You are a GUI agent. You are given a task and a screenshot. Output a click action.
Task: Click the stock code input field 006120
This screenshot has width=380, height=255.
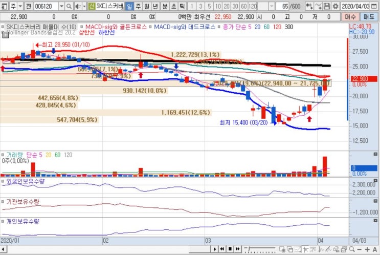[x=46, y=6]
